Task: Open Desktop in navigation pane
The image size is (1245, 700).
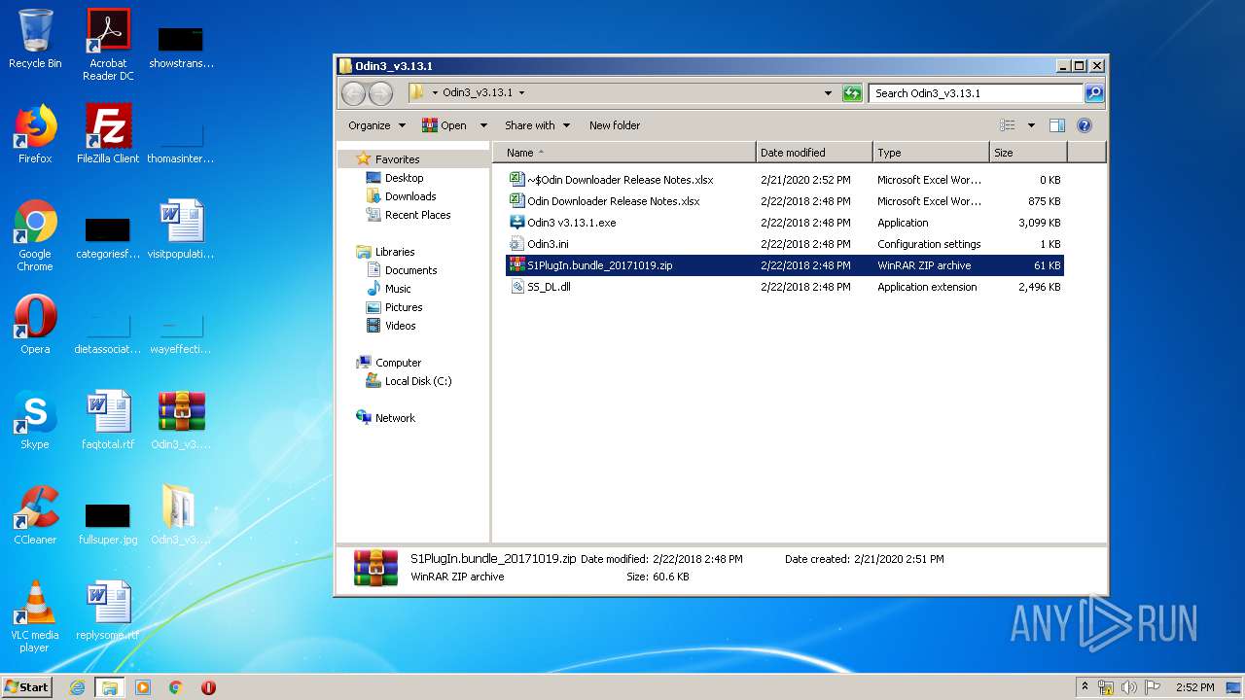Action: [395, 178]
